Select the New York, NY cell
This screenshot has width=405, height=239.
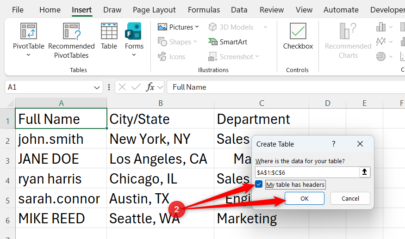pyautogui.click(x=161, y=139)
